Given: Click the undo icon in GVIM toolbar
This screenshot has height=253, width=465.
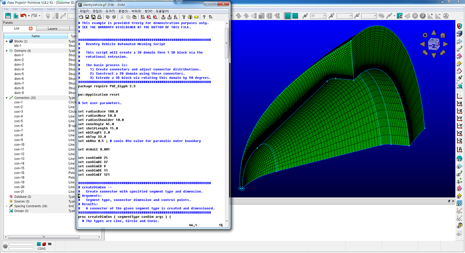Looking at the screenshot, I should [108, 17].
